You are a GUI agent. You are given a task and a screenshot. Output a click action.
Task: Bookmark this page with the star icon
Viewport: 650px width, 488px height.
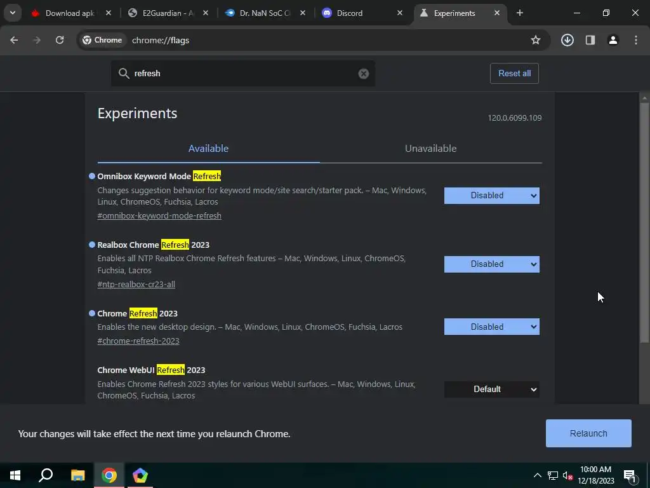tap(536, 40)
